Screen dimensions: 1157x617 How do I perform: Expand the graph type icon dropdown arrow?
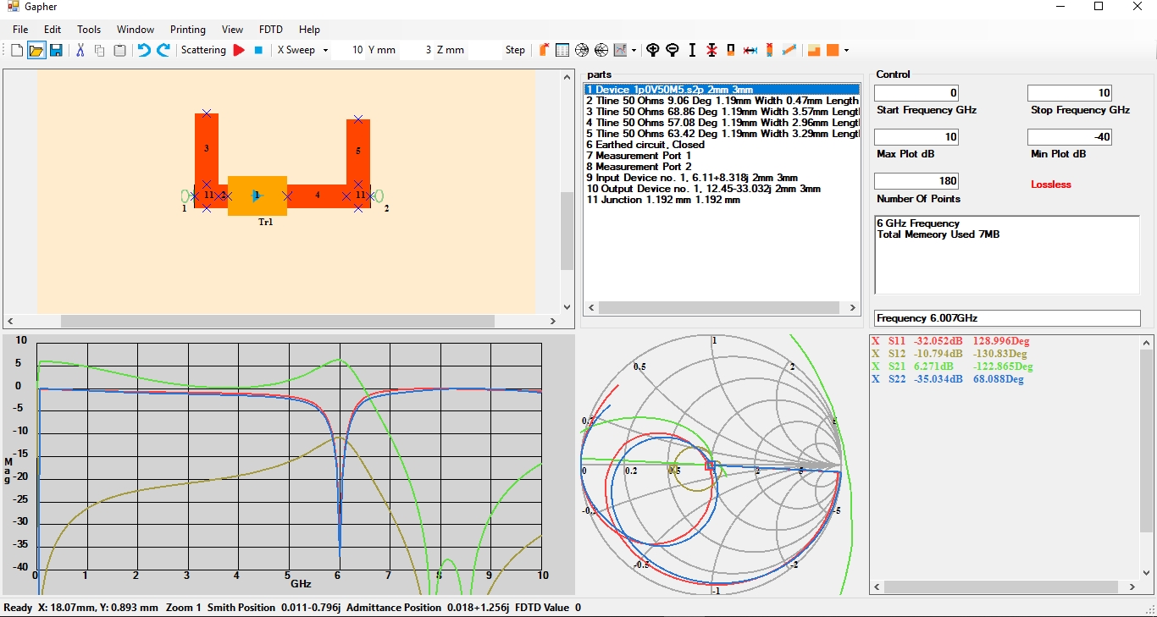tap(634, 50)
